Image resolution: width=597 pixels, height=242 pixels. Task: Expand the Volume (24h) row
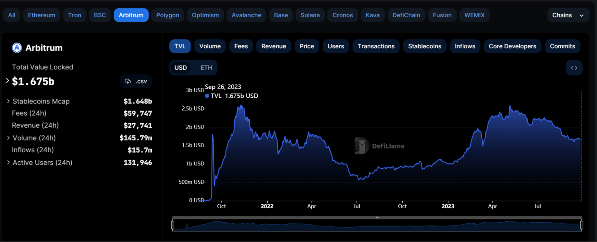[8, 138]
